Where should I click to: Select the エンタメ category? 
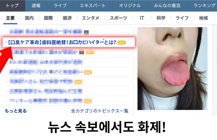tap(91, 18)
